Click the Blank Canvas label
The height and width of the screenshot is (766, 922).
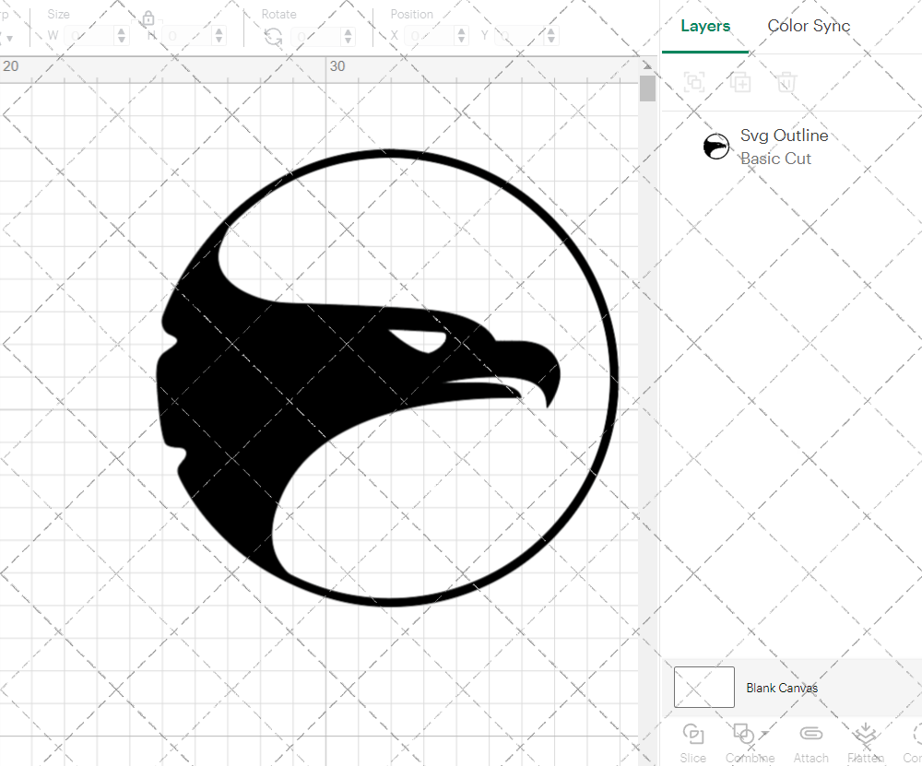783,688
